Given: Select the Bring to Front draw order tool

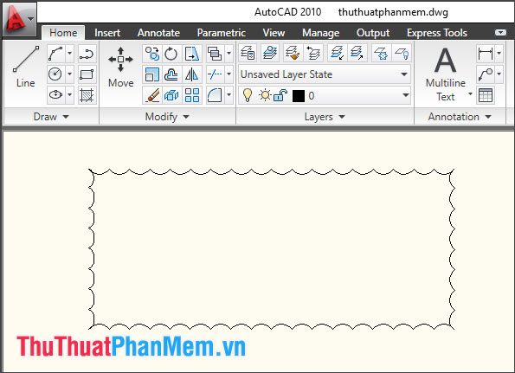Looking at the screenshot, I should coord(216,54).
